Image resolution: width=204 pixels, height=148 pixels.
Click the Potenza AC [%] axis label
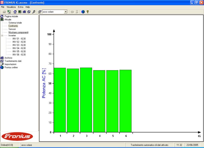[x=44, y=83]
